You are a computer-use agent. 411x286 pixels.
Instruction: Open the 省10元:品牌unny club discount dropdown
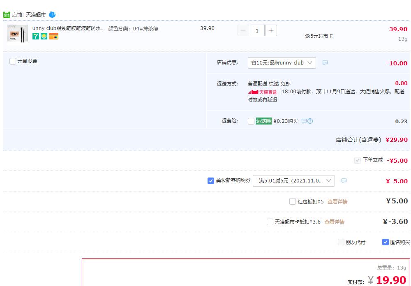coord(282,63)
